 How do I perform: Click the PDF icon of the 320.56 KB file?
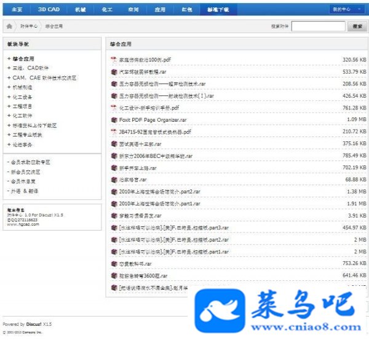[x=114, y=60]
